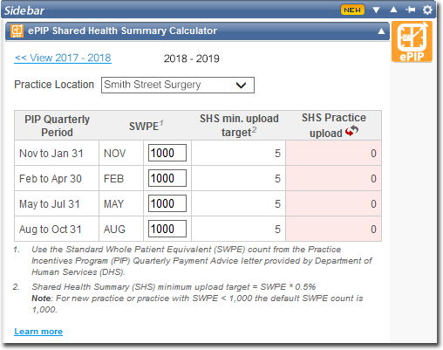Click the Practice Location dropdown chevron
This screenshot has width=443, height=350.
tap(241, 86)
